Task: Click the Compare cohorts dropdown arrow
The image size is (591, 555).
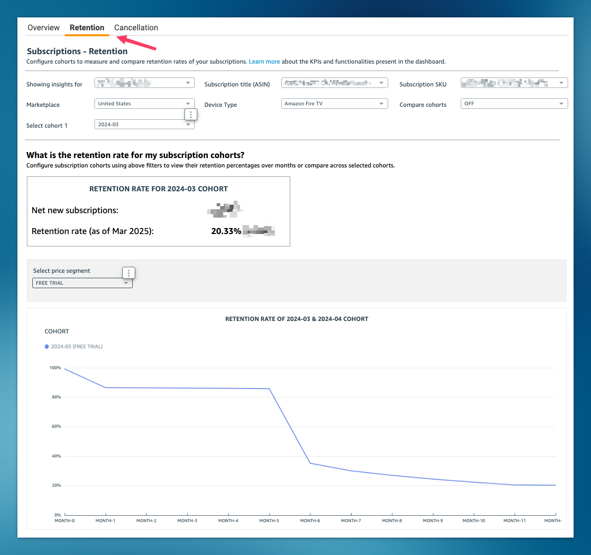Action: tap(562, 103)
